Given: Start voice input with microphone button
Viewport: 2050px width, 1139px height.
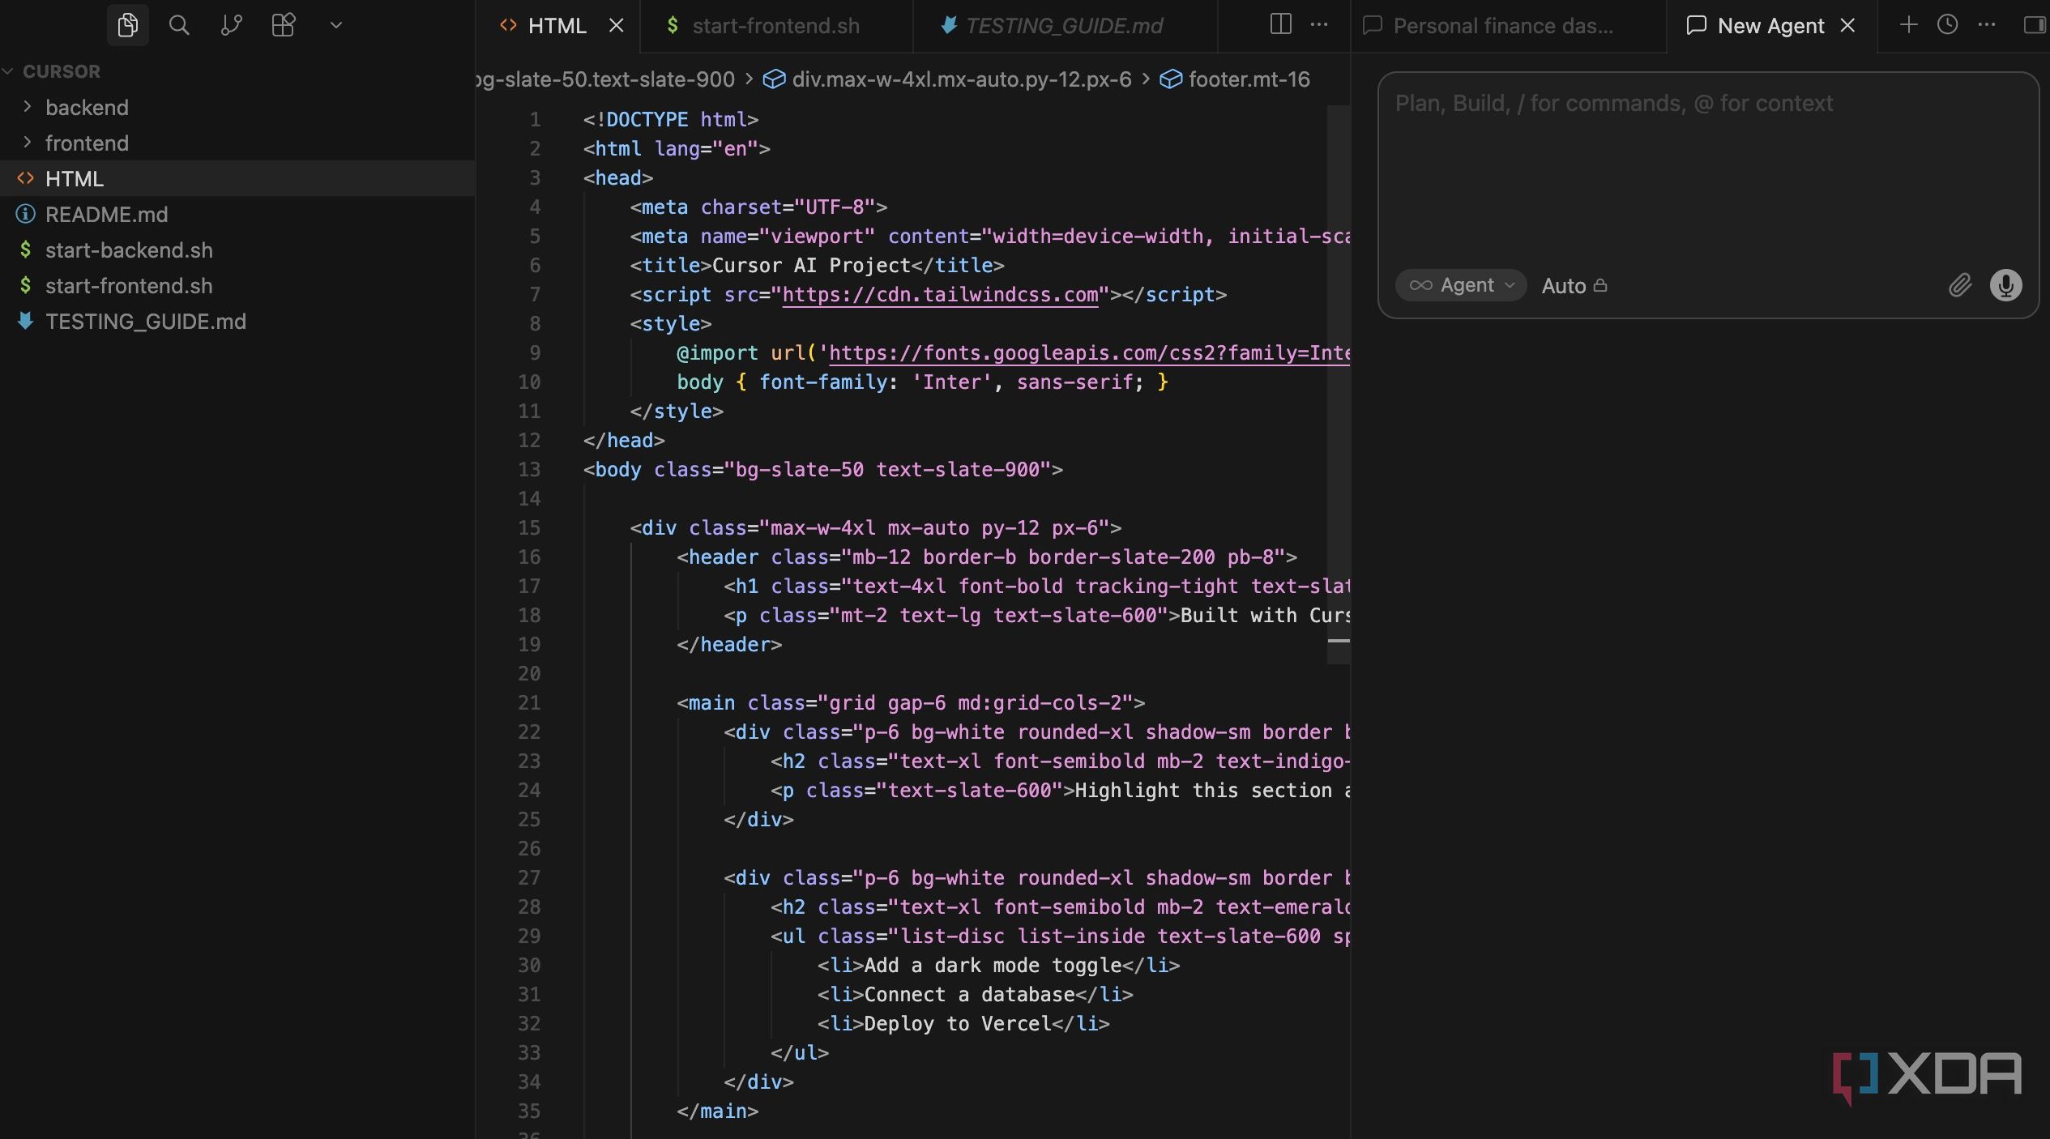Looking at the screenshot, I should coord(2005,285).
